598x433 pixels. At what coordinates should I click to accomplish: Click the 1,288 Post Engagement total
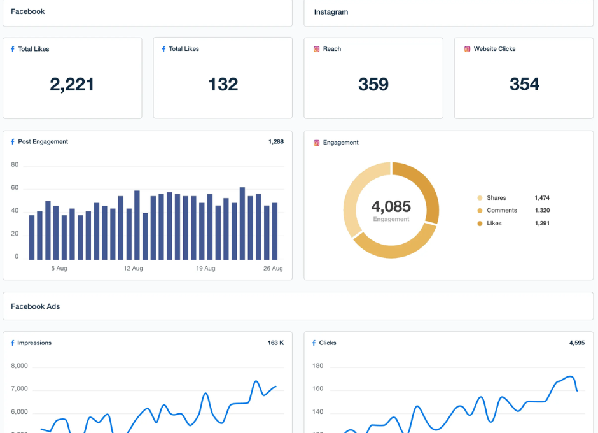276,141
